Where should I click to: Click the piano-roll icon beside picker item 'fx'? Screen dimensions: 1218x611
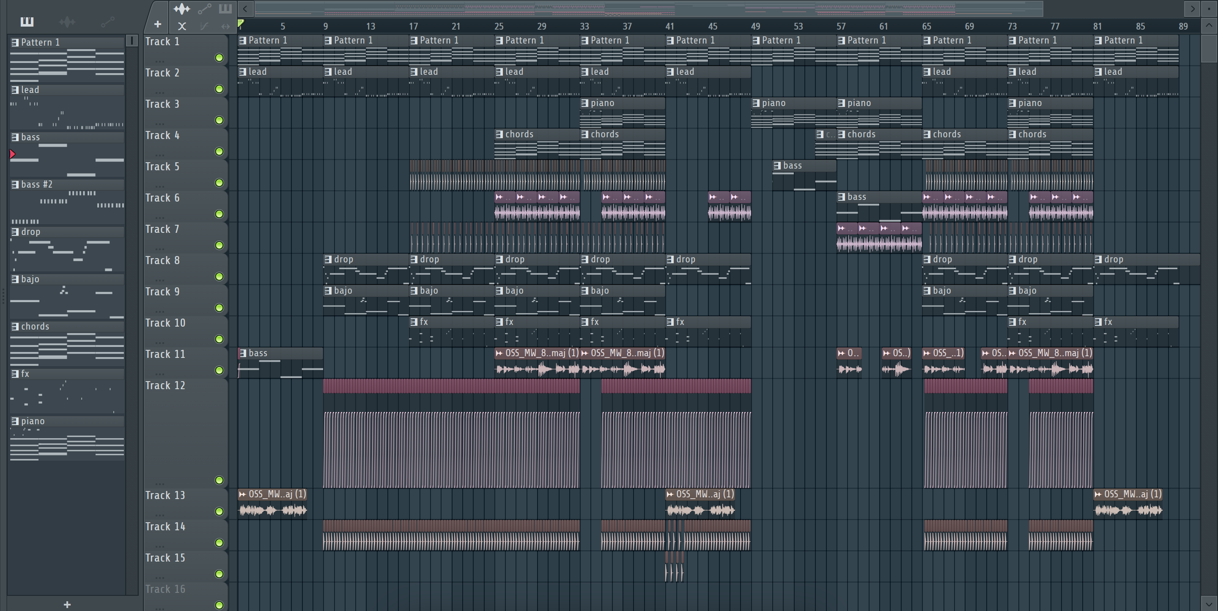click(15, 374)
